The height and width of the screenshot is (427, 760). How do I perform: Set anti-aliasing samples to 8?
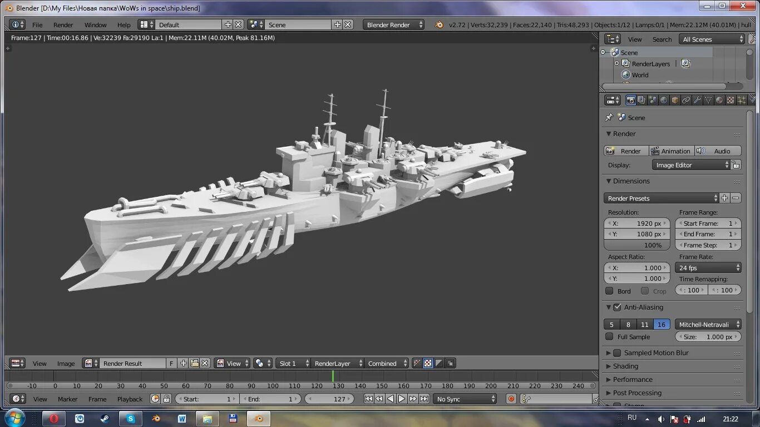tap(628, 324)
